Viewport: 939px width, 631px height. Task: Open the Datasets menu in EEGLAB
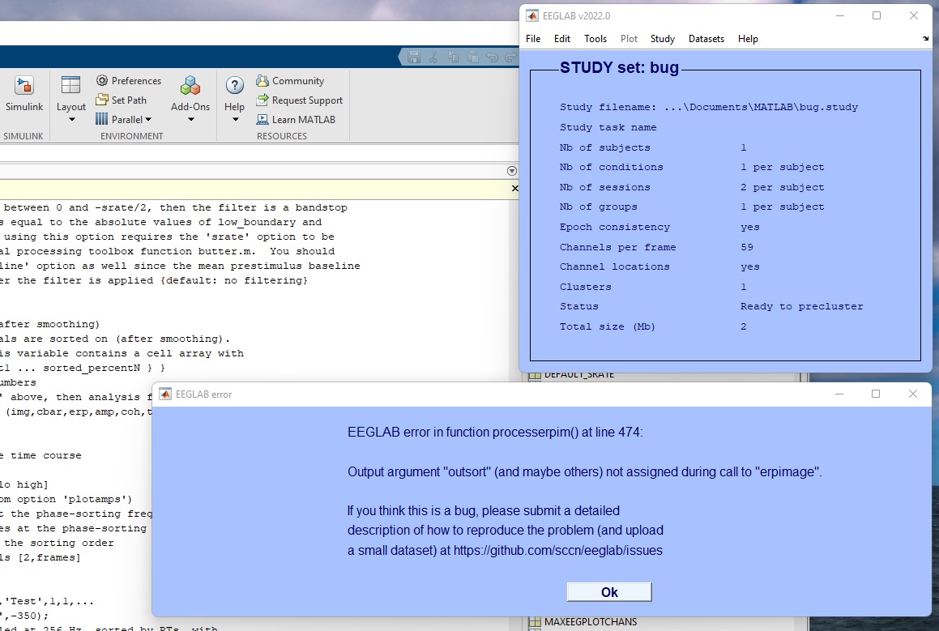706,38
